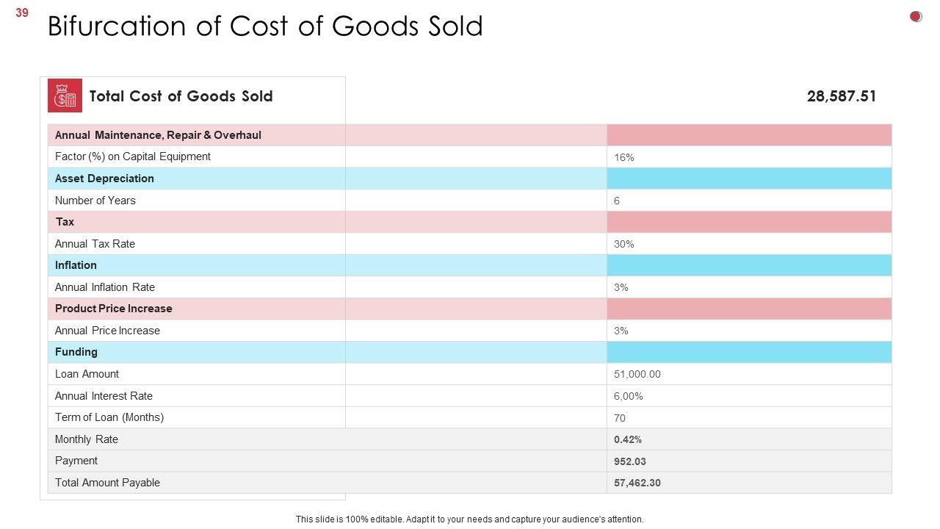Click the red money bag calculator icon
The height and width of the screenshot is (529, 940).
point(65,96)
